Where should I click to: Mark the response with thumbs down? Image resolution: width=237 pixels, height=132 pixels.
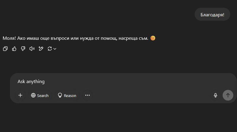click(23, 49)
